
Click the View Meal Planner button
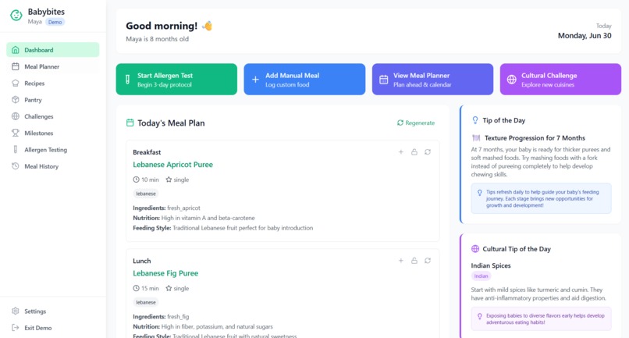tap(432, 79)
